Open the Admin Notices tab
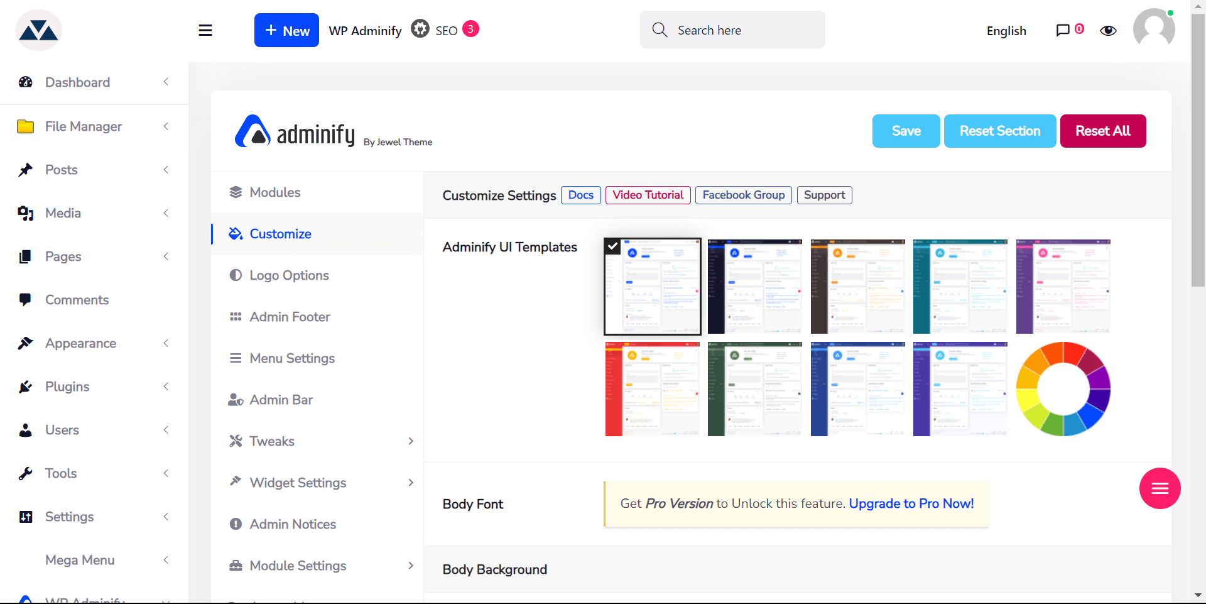The height and width of the screenshot is (604, 1206). coord(317,524)
